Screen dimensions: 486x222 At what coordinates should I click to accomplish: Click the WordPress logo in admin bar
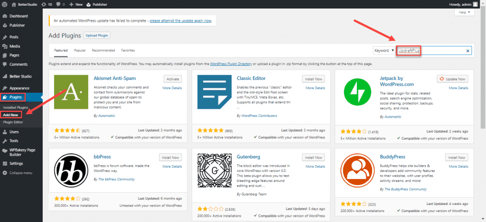[5, 4]
